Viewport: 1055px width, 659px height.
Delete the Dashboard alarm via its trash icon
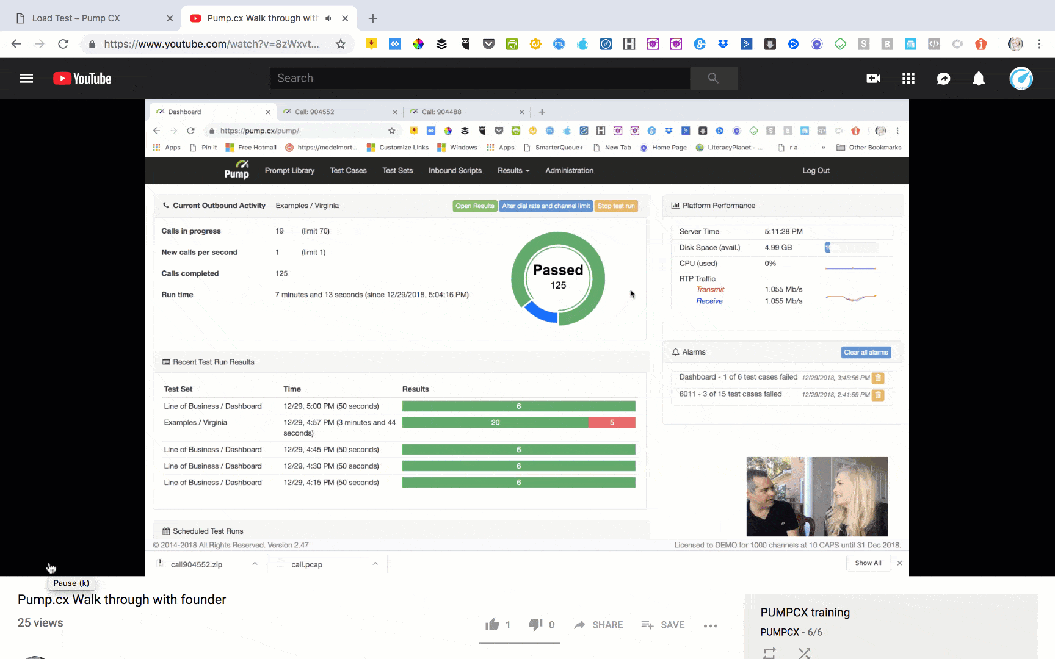click(x=878, y=378)
